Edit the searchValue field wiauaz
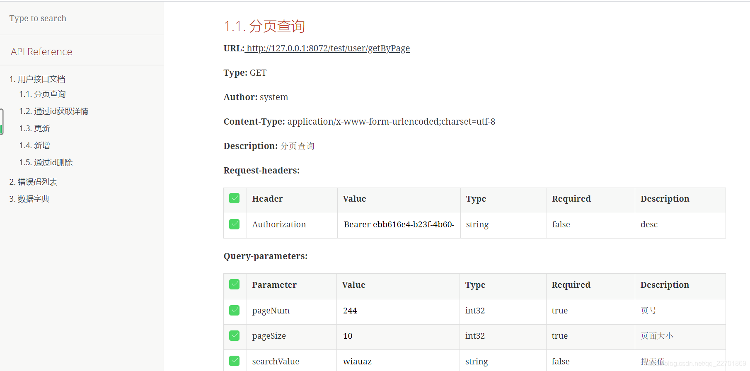750x371 pixels. click(398, 361)
